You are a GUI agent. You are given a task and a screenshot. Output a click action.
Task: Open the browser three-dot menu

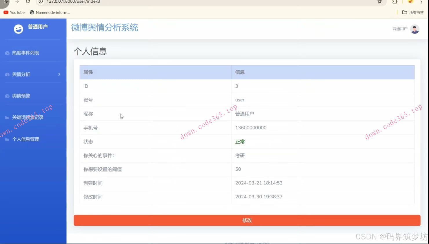pyautogui.click(x=421, y=2)
